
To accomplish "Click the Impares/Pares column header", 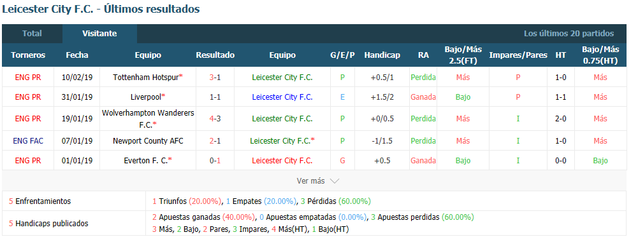I will click(518, 55).
